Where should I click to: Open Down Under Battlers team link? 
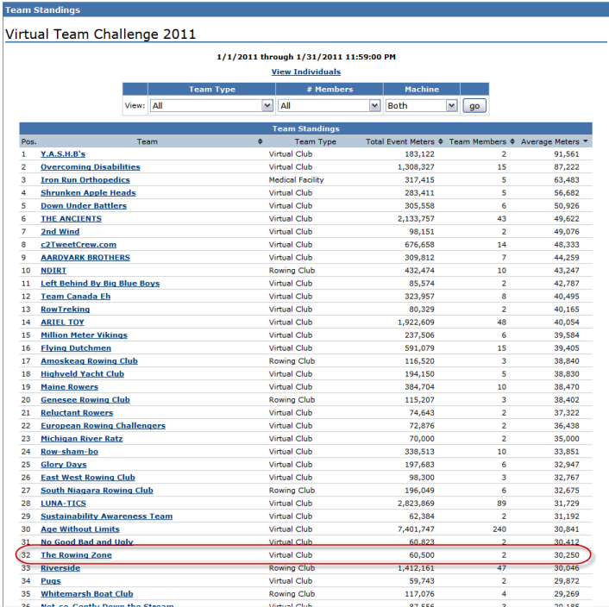pos(84,206)
